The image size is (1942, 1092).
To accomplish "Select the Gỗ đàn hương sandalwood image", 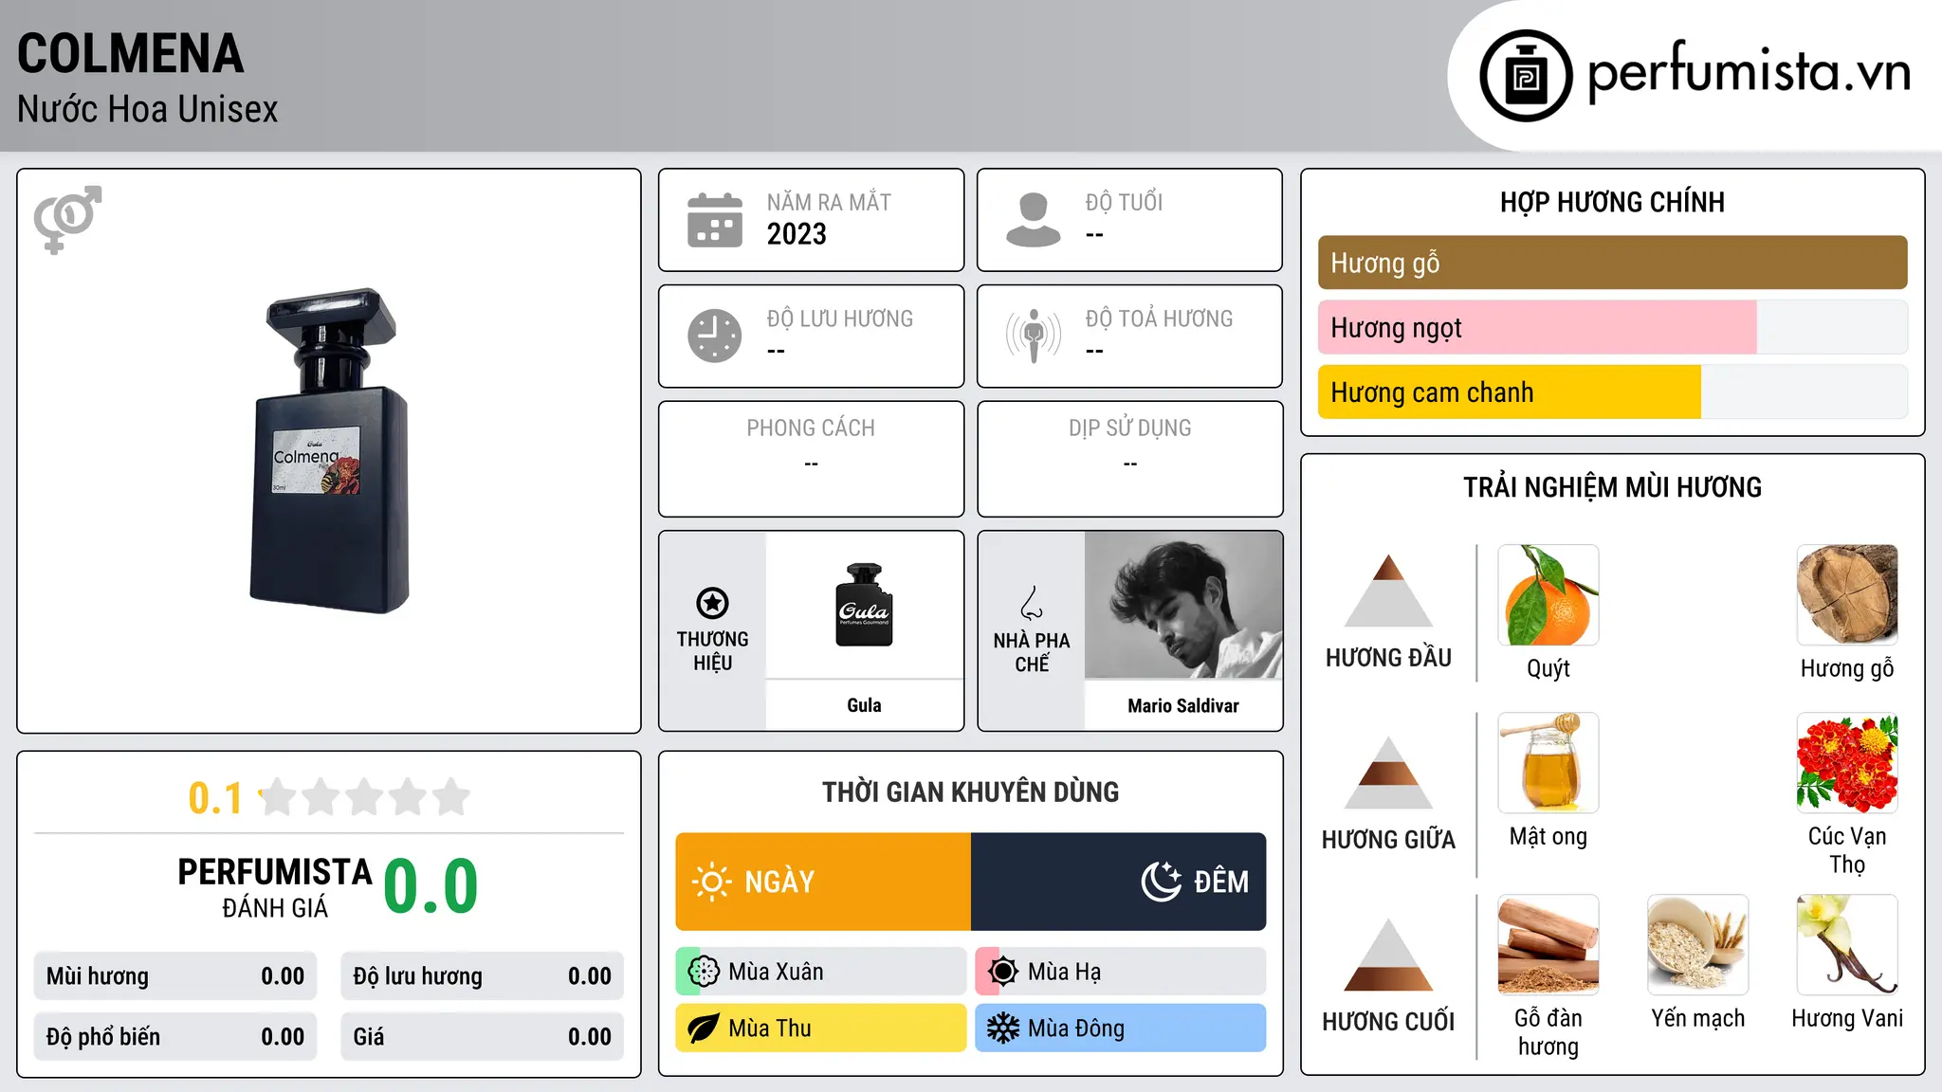I will click(1548, 945).
